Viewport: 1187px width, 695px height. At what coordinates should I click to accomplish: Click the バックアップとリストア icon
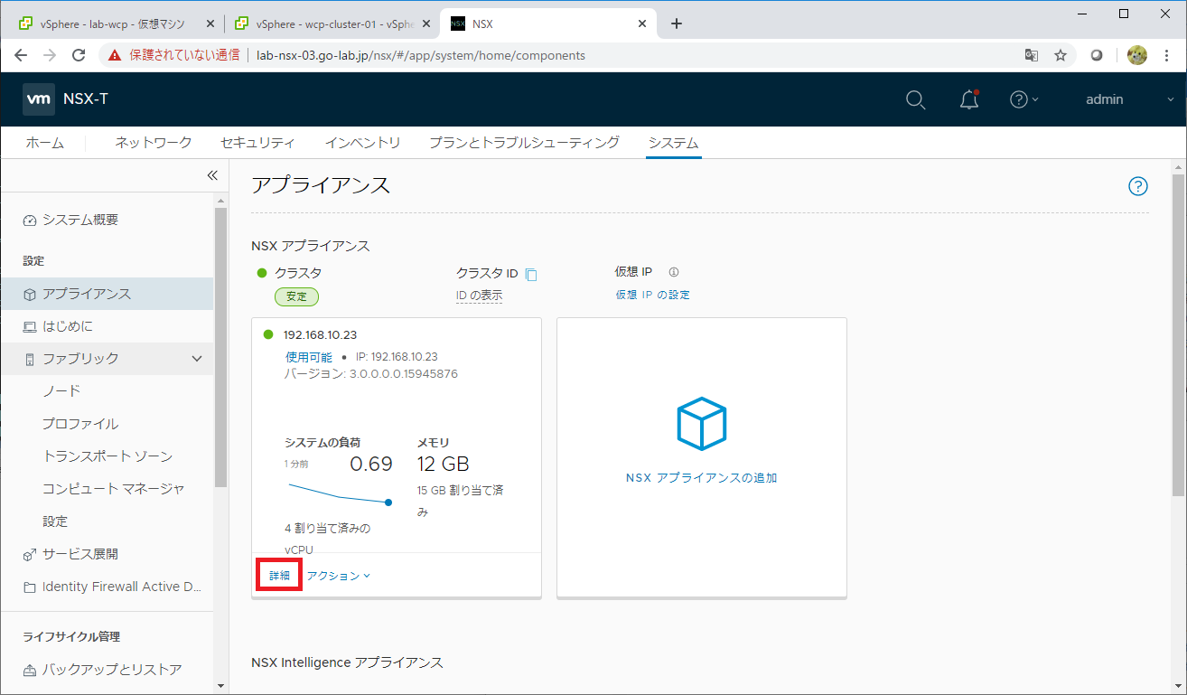click(30, 671)
